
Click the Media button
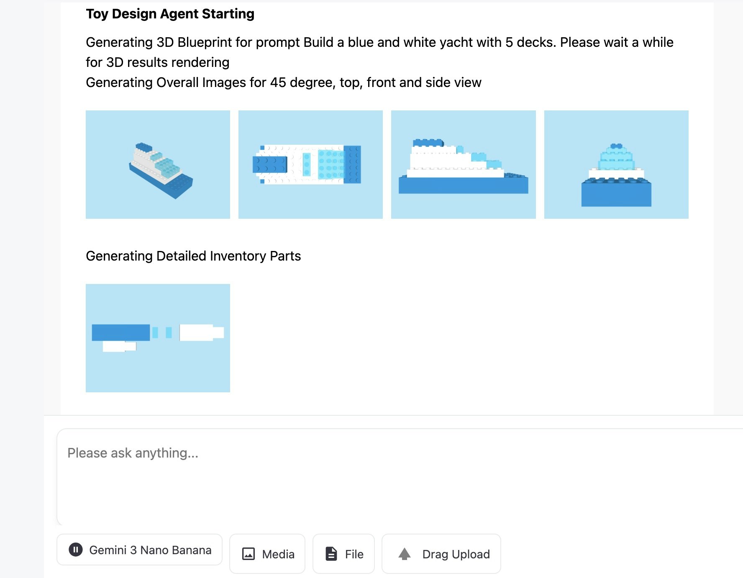[x=267, y=554]
